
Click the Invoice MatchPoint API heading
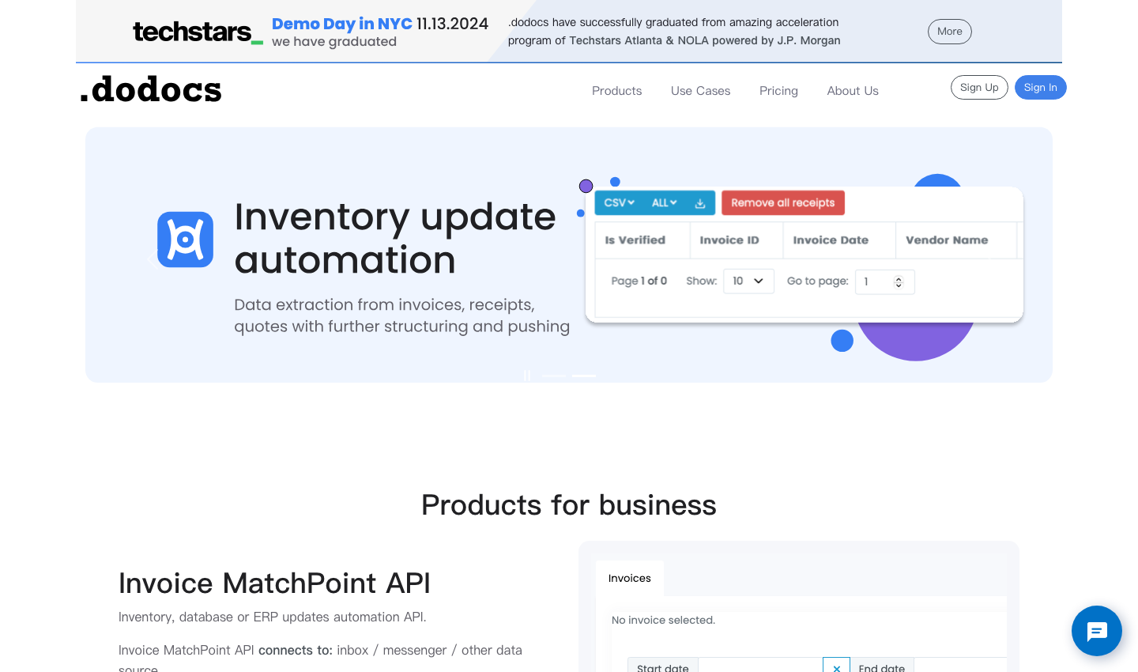coord(274,583)
